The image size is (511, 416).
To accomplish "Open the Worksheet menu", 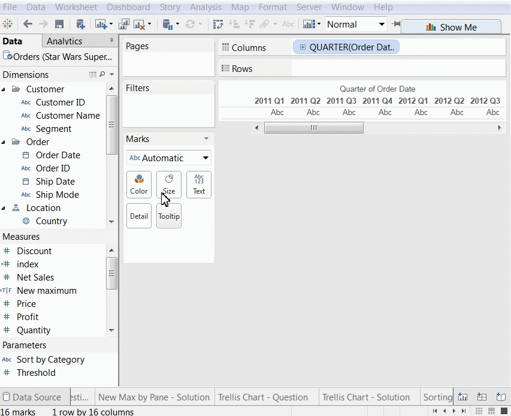I will tap(76, 7).
